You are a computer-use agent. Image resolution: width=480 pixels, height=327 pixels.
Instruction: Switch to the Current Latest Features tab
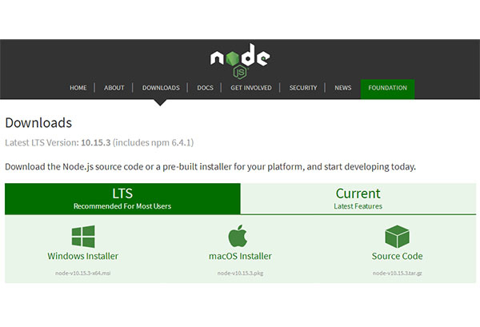click(x=358, y=198)
